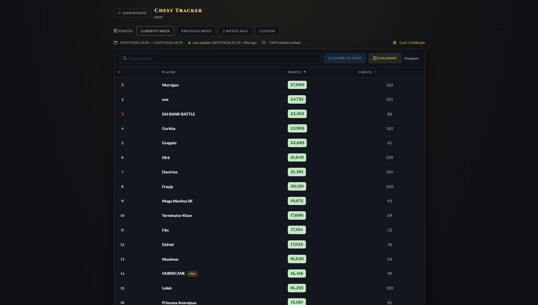Image resolution: width=538 pixels, height=305 pixels.
Task: Click Terminator Khan's 17,600 points badge
Action: [x=297, y=215]
